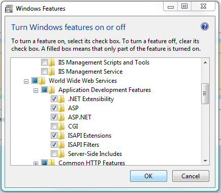Click the scroll down arrow of feature list
Screen dimensions: 221x193
pos(205,161)
